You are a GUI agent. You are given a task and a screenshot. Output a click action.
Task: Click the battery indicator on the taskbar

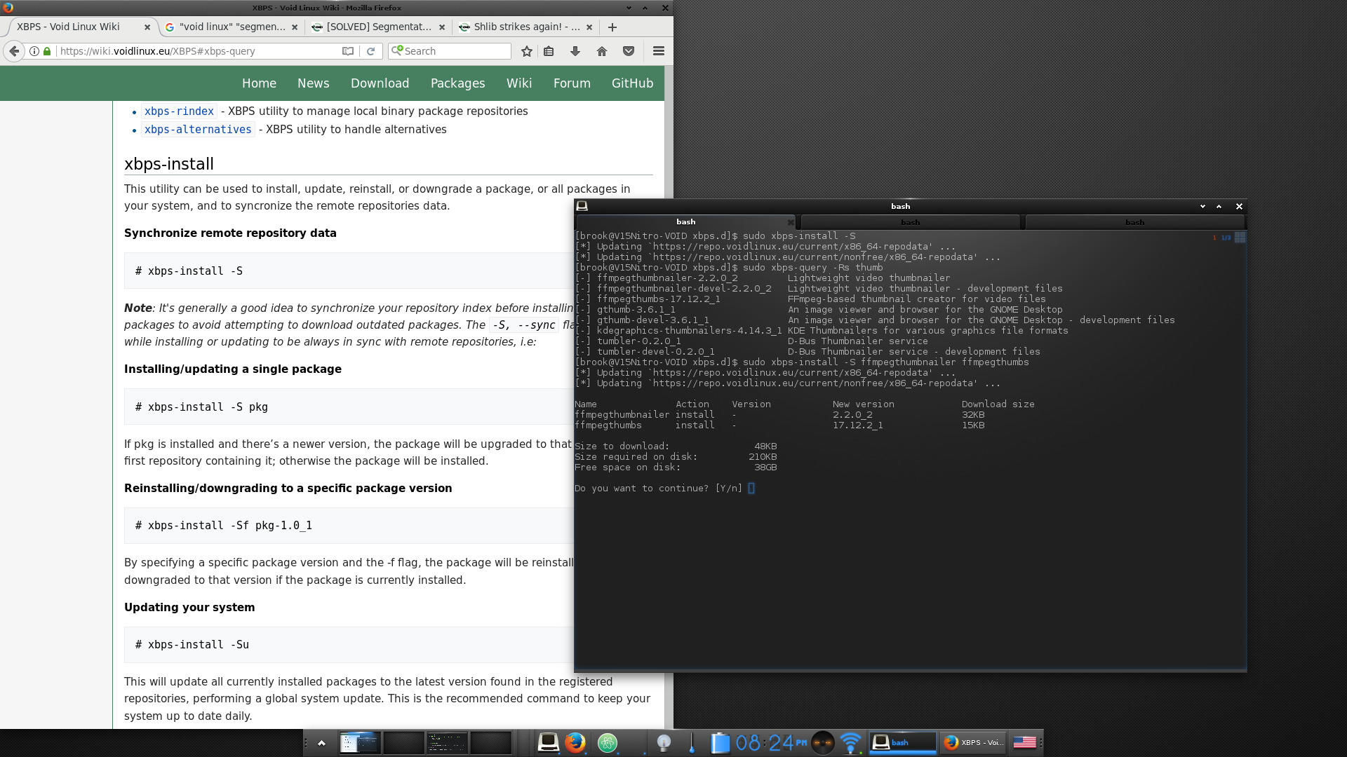[721, 742]
